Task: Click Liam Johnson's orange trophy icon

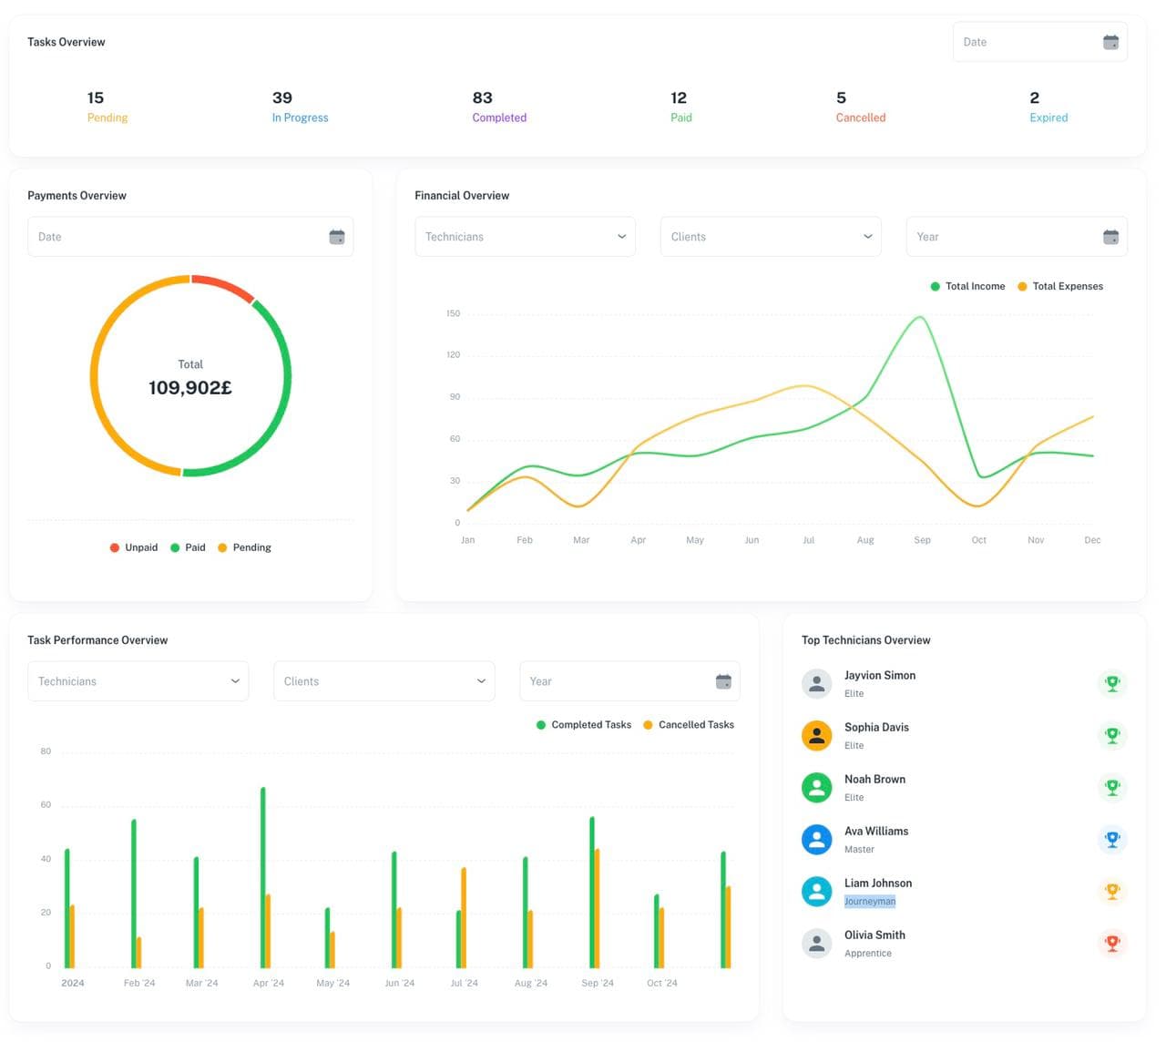Action: (1112, 891)
